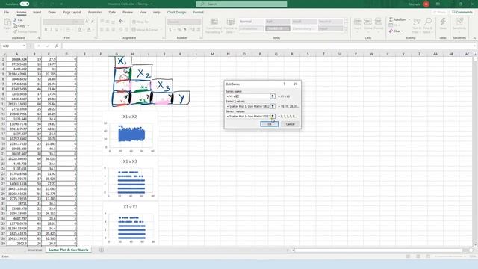Toggle Underline formatting
The image size is (478, 269).
click(57, 30)
